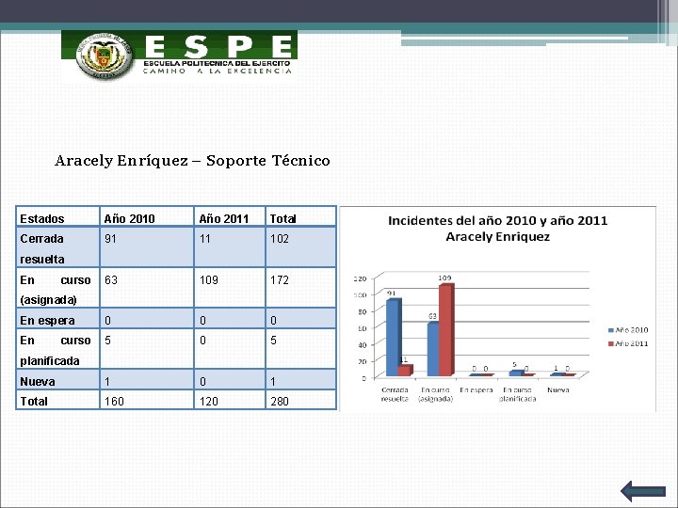Click the chart title Incidentes del año 2010 y año 2011
Image resolution: width=678 pixels, height=508 pixels.
(x=498, y=221)
